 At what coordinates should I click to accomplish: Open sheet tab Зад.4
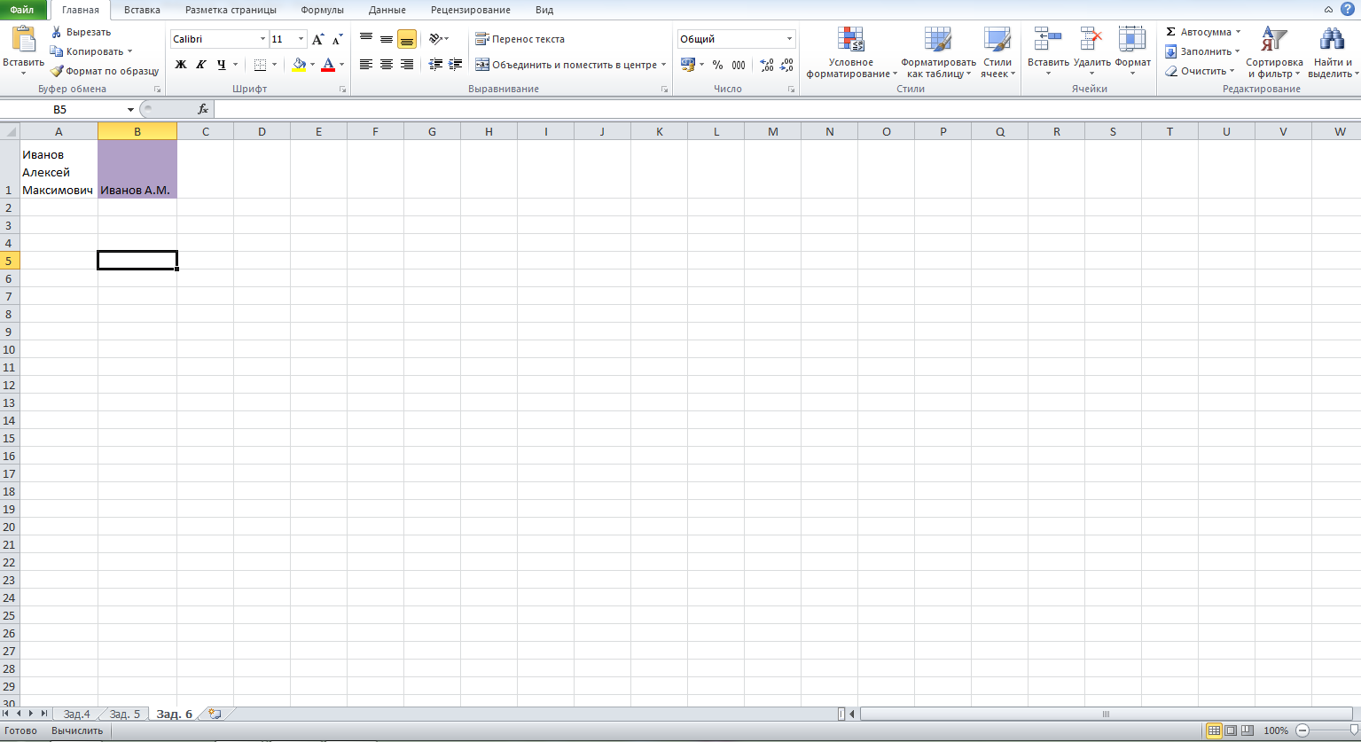pyautogui.click(x=76, y=714)
